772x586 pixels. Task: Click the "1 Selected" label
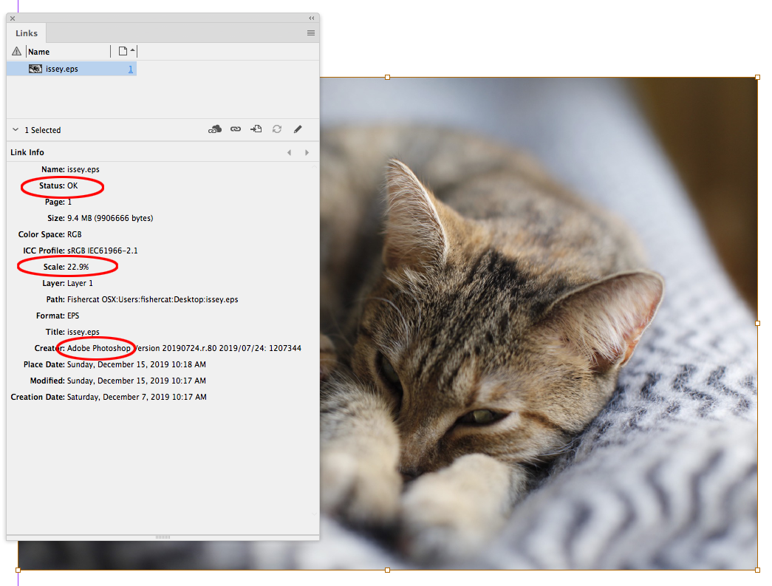(43, 130)
